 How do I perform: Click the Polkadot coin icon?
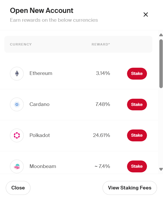pos(17,135)
